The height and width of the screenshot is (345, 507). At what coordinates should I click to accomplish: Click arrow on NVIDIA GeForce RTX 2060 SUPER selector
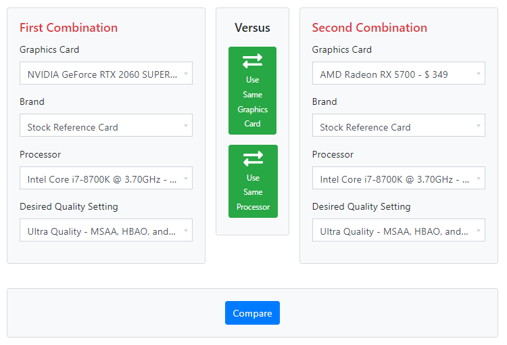tap(186, 74)
